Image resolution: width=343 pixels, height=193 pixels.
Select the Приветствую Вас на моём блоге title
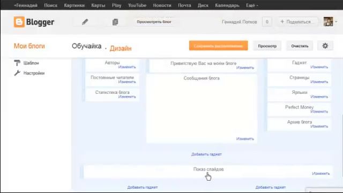click(x=204, y=63)
